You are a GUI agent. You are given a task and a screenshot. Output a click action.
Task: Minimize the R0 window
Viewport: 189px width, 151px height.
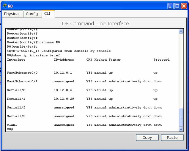(x=170, y=6)
